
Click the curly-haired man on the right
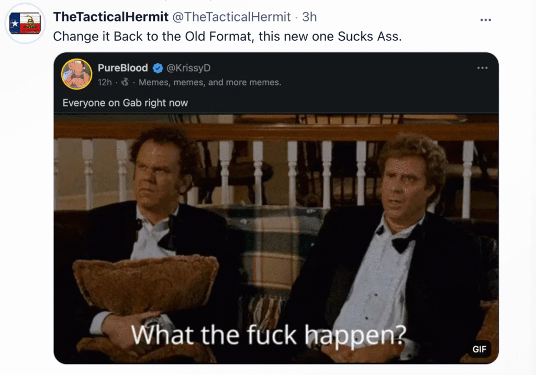(x=393, y=246)
